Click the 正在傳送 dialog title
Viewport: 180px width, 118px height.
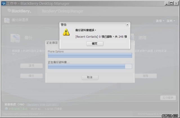(x=52, y=43)
